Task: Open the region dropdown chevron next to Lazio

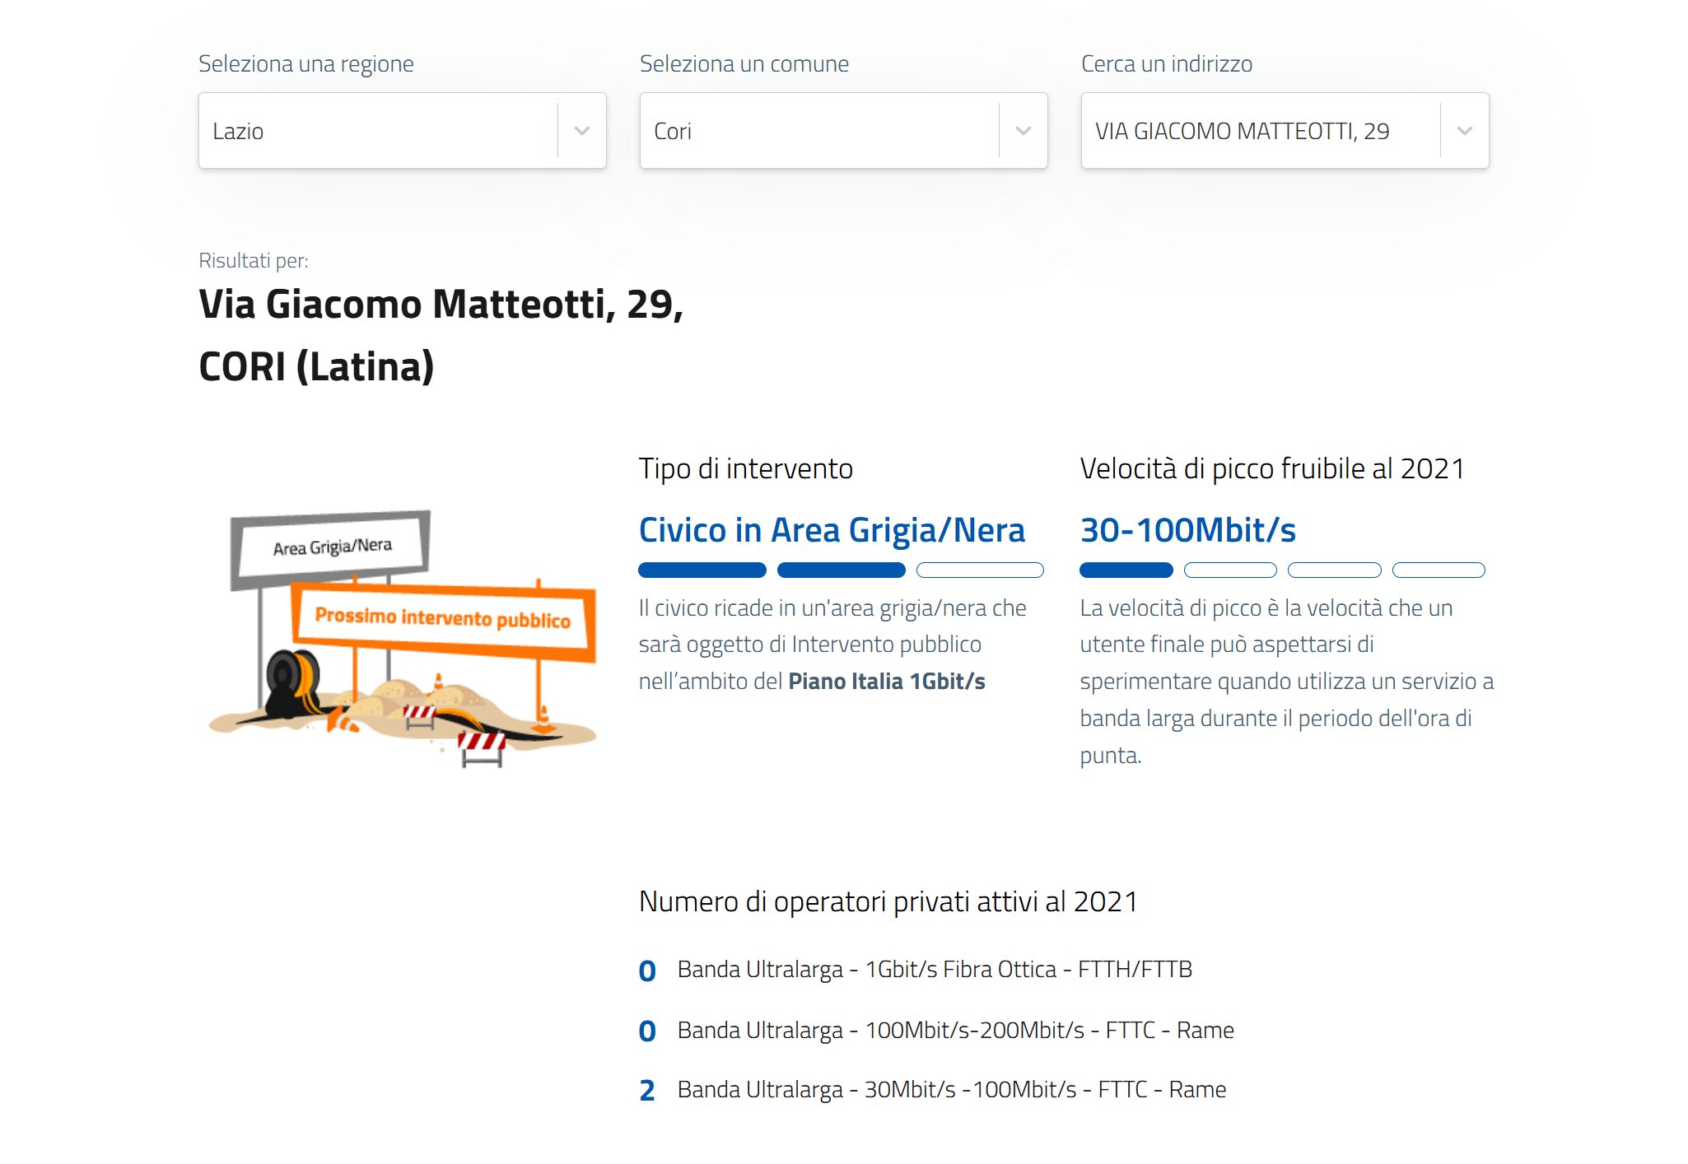Action: point(581,131)
